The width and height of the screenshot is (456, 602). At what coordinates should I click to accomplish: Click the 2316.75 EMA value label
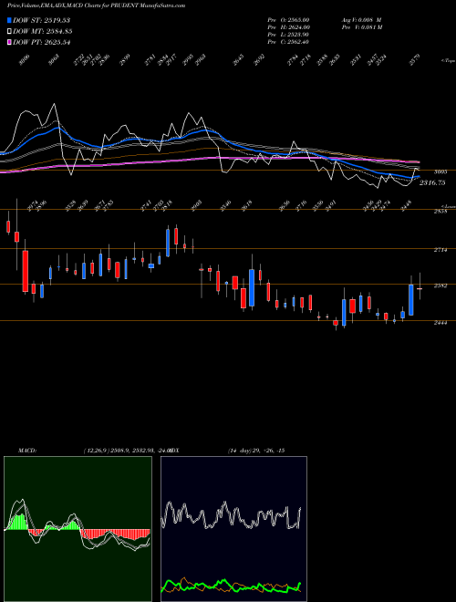pyautogui.click(x=432, y=182)
